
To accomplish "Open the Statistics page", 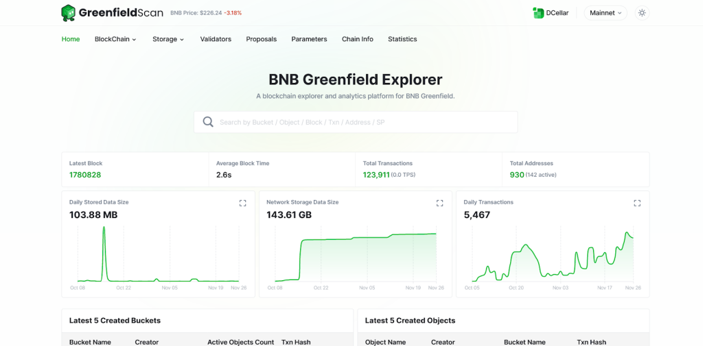I will (402, 39).
